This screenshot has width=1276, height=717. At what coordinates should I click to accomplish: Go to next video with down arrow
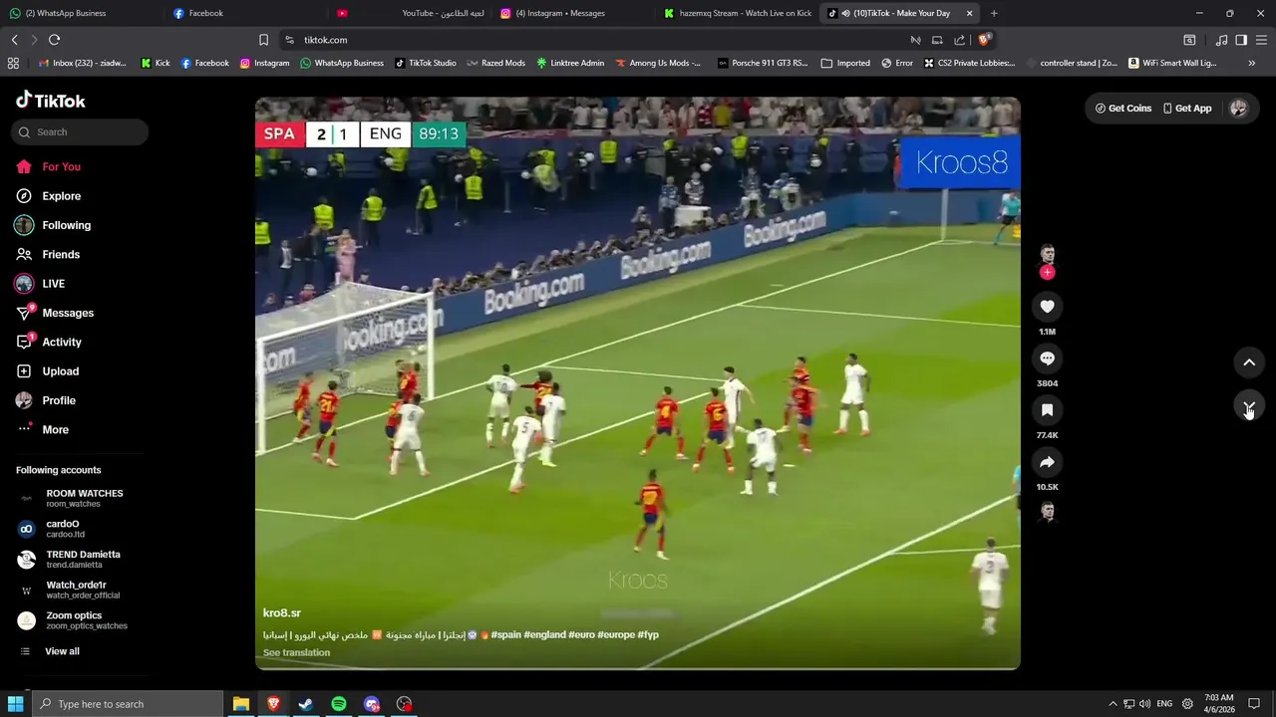1249,406
